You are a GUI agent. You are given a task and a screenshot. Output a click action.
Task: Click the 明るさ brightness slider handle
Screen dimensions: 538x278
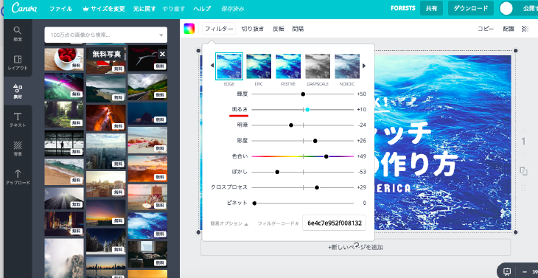307,109
